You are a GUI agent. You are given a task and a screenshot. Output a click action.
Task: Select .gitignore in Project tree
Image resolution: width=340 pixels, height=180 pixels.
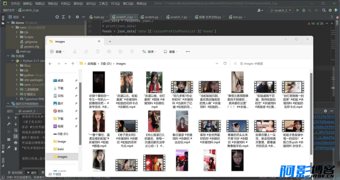tap(28, 42)
